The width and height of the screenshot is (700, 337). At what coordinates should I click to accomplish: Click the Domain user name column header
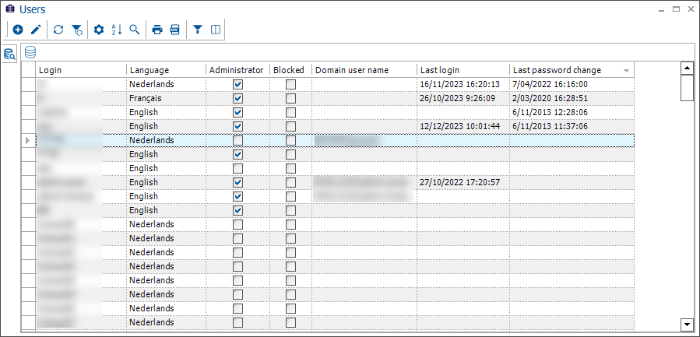coord(364,70)
